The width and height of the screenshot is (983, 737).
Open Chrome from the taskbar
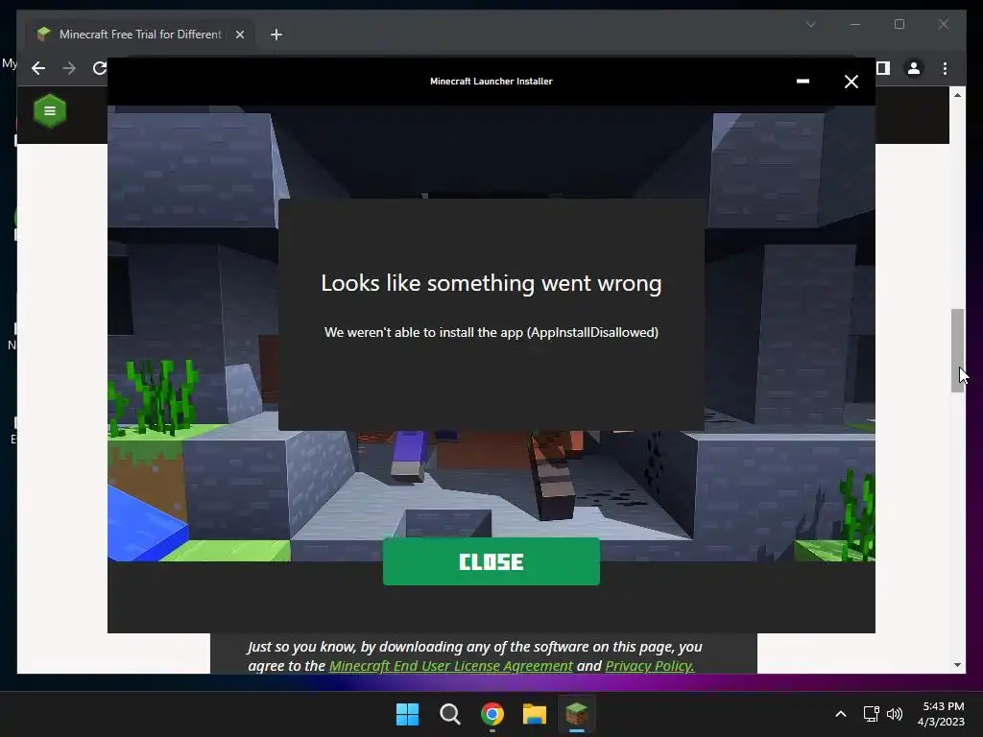click(x=492, y=714)
